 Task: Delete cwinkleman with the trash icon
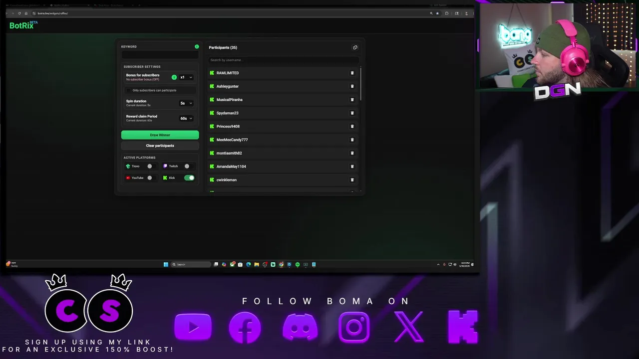coord(352,179)
